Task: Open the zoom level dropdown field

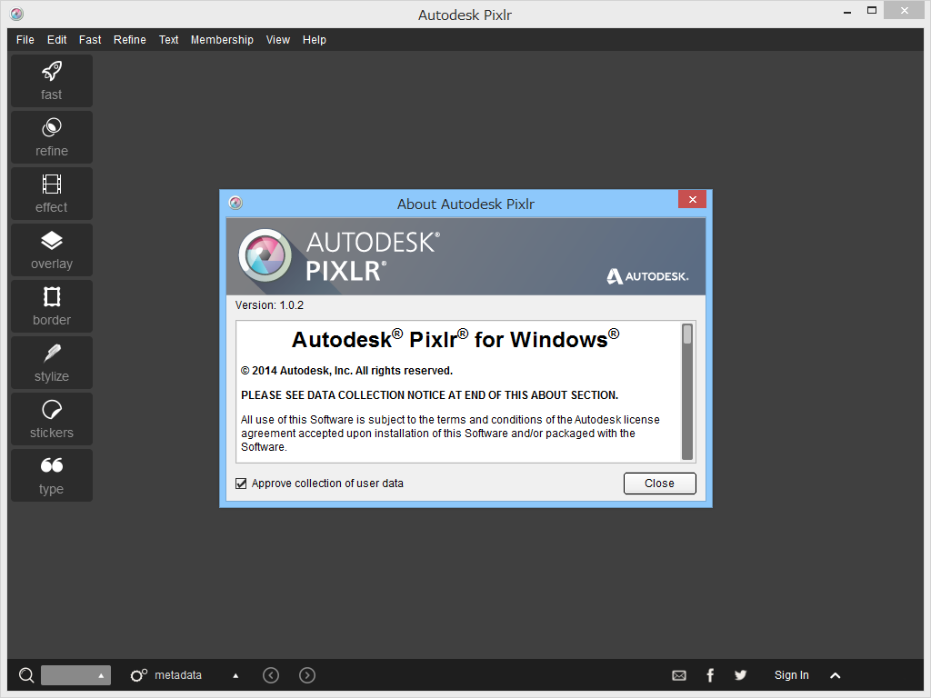Action: 75,675
